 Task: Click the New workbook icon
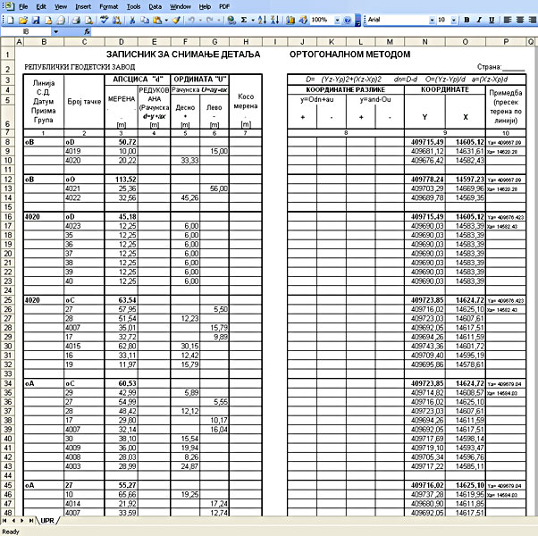pyautogui.click(x=8, y=19)
